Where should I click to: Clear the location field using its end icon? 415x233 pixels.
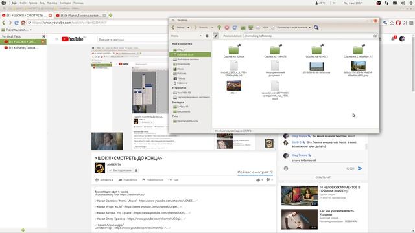pos(375,36)
